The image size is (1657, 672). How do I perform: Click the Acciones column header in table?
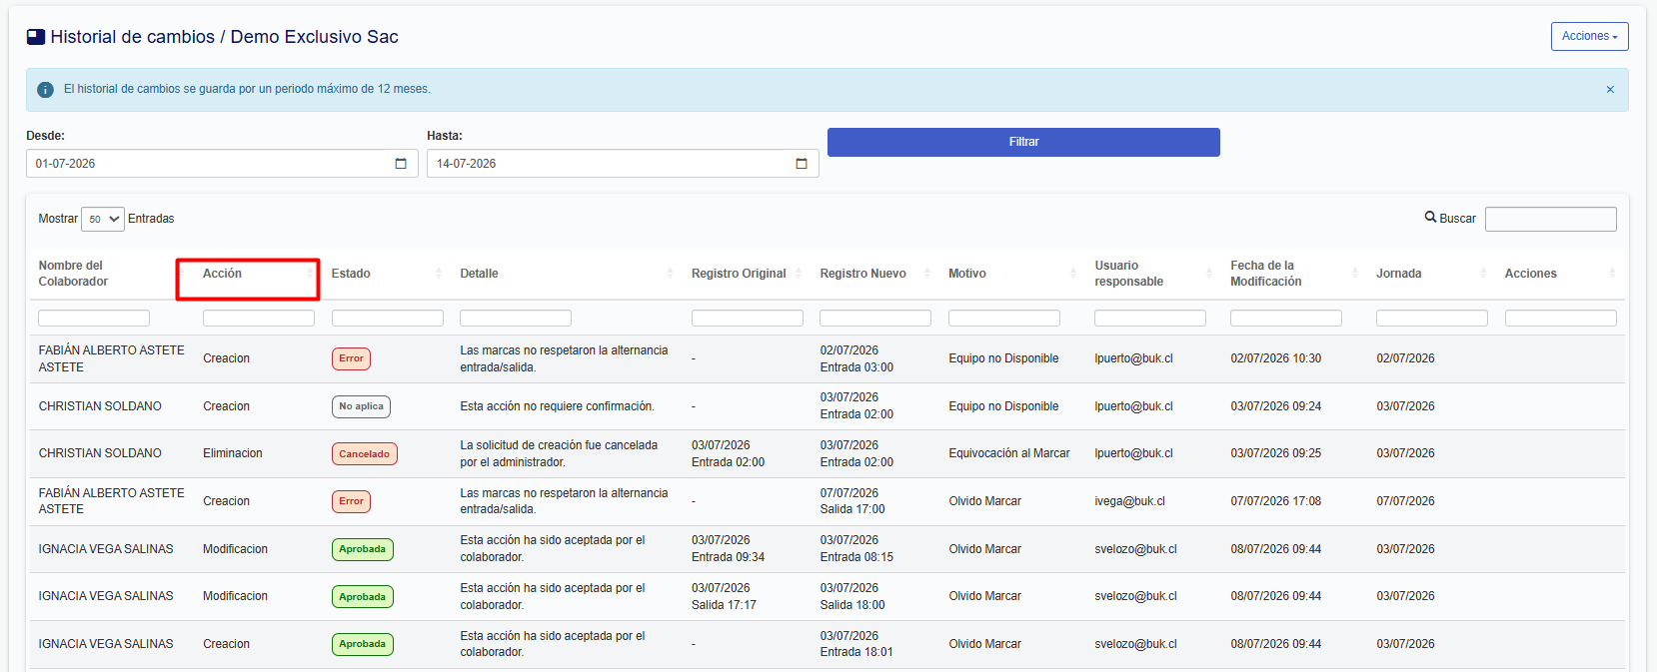pyautogui.click(x=1560, y=274)
